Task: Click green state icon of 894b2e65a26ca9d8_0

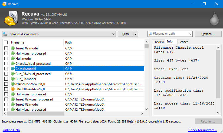Action: click(x=13, y=84)
